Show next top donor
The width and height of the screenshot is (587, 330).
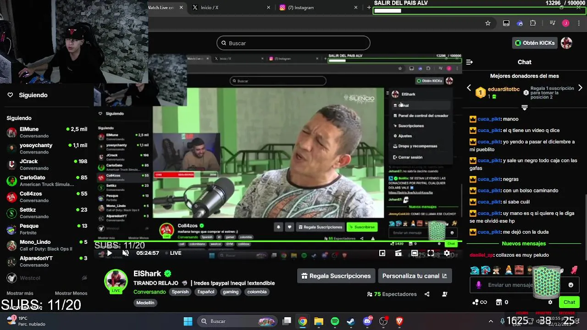[580, 88]
